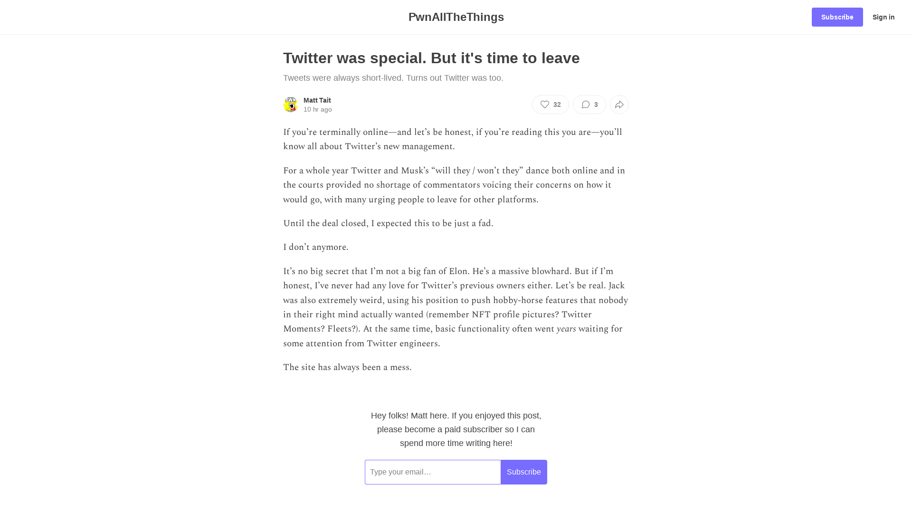Subscribe using the top-right purple button
Image resolution: width=912 pixels, height=513 pixels.
(837, 17)
